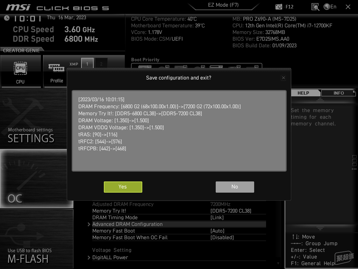This screenshot has height=269, width=358.
Task: Click the VCore: 1.178V reading
Action: point(146,32)
